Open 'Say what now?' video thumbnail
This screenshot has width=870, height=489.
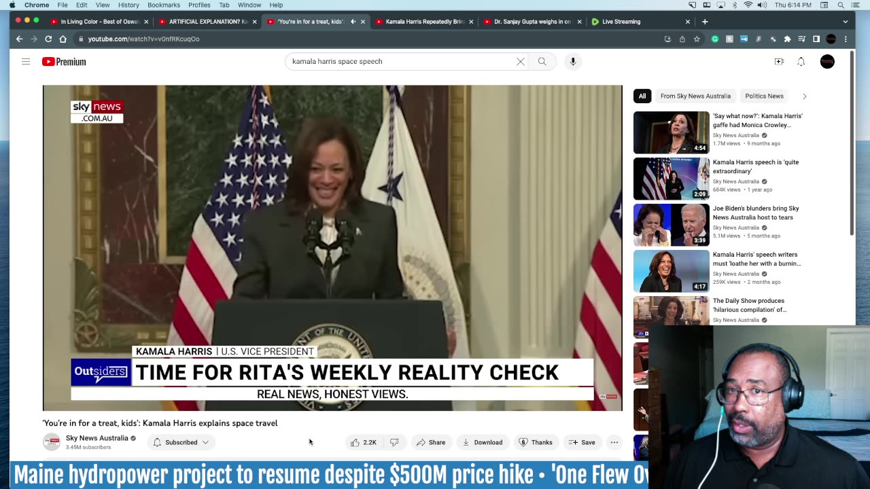pyautogui.click(x=671, y=132)
